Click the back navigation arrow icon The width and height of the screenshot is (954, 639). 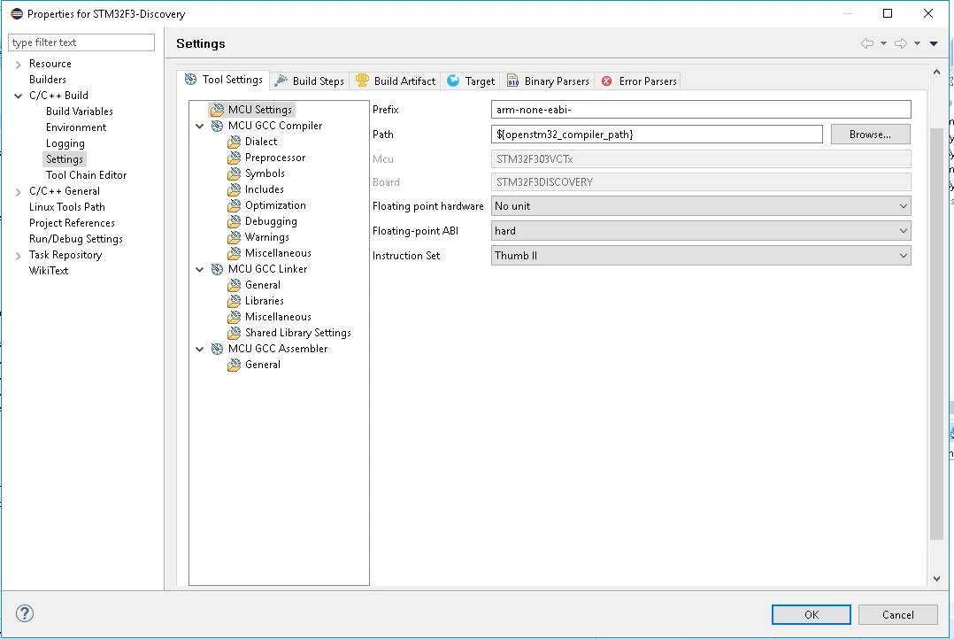pos(867,43)
